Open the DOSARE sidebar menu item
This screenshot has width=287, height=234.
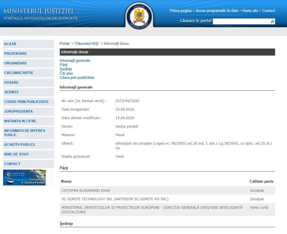click(11, 83)
